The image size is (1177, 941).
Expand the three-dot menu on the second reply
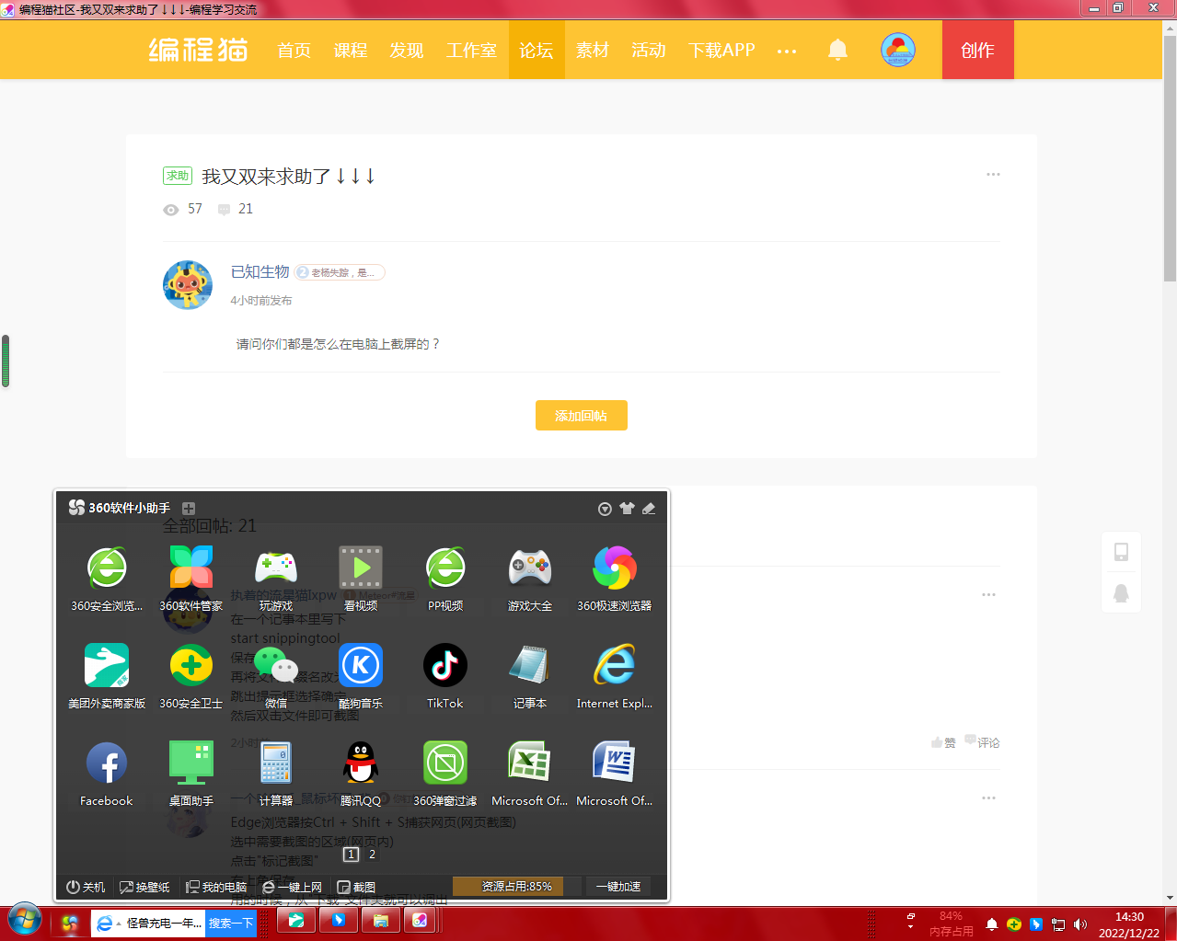click(988, 798)
